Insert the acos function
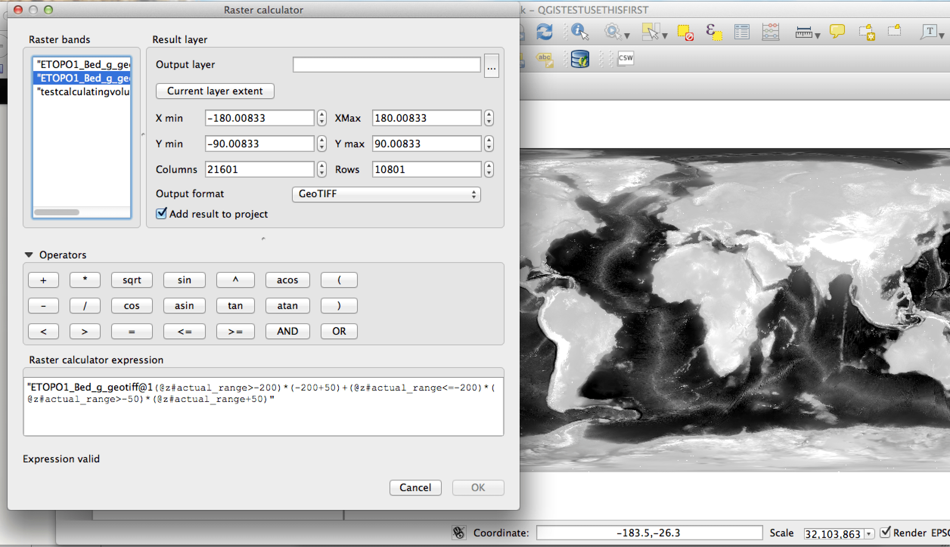Viewport: 950px width, 547px height. point(287,280)
